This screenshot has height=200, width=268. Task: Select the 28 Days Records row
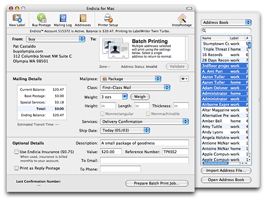pos(225,60)
